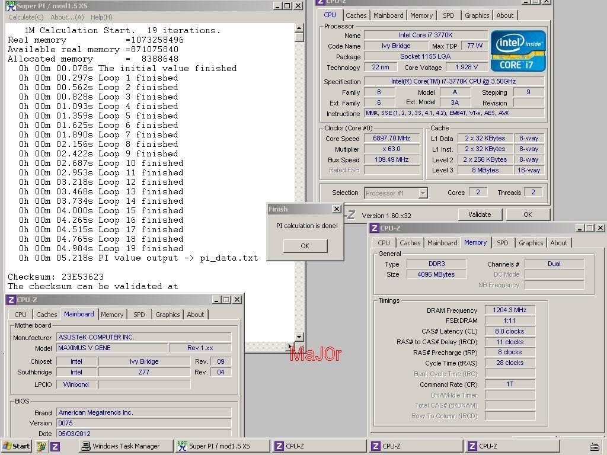Open the Calculate menu in Super PI
Screen dimensions: 607x455
(x=25, y=17)
